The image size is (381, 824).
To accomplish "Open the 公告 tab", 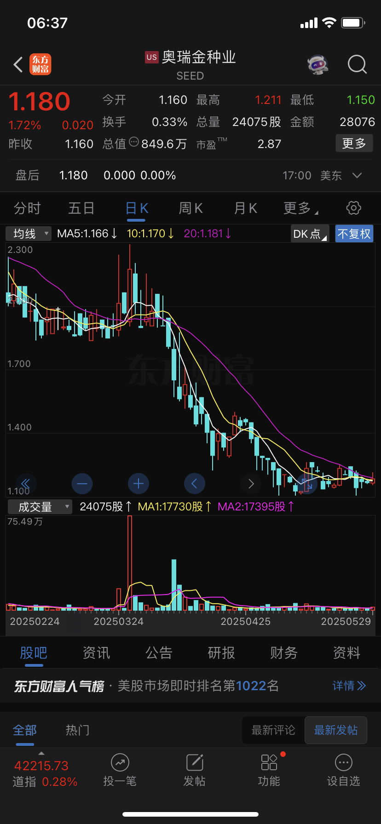I will (x=159, y=652).
